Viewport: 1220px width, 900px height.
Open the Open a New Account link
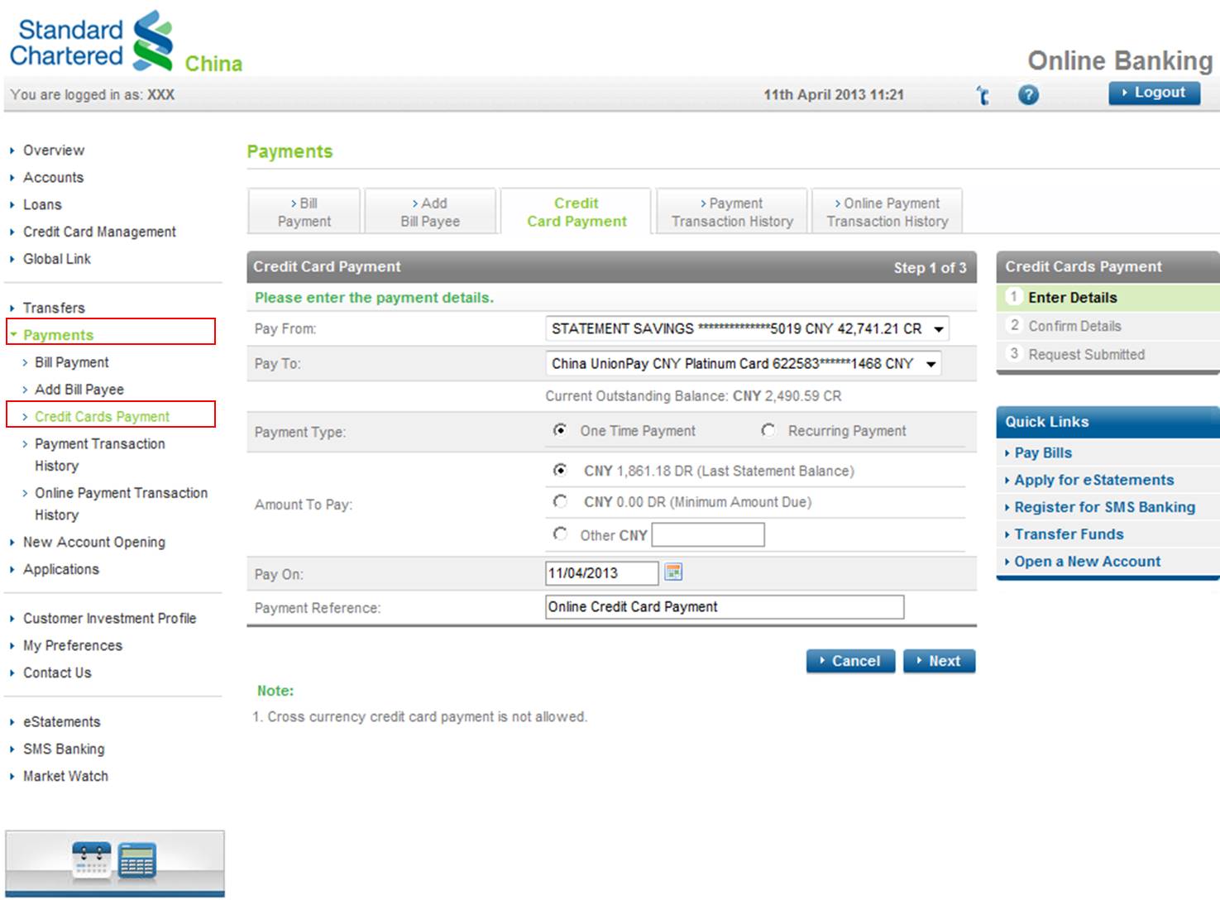tap(1087, 562)
